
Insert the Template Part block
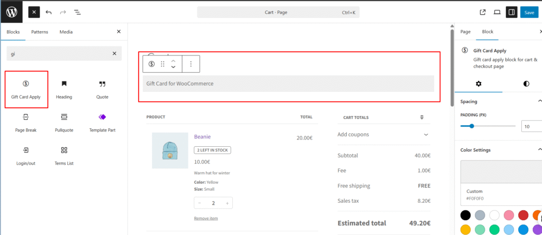click(102, 122)
